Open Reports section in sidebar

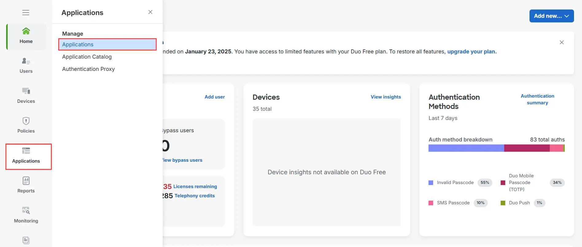pyautogui.click(x=26, y=185)
